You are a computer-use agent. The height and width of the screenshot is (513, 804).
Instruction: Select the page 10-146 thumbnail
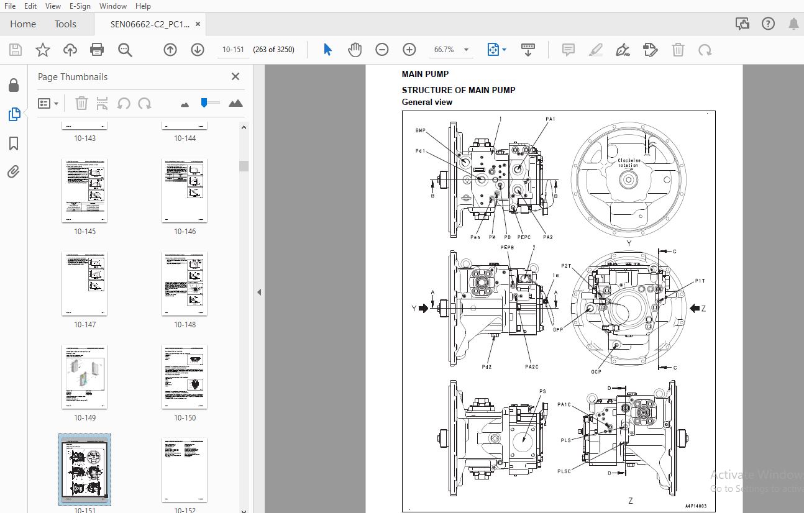click(185, 190)
